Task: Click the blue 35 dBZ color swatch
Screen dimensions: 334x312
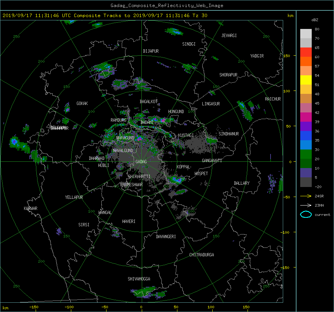Action: click(x=306, y=135)
